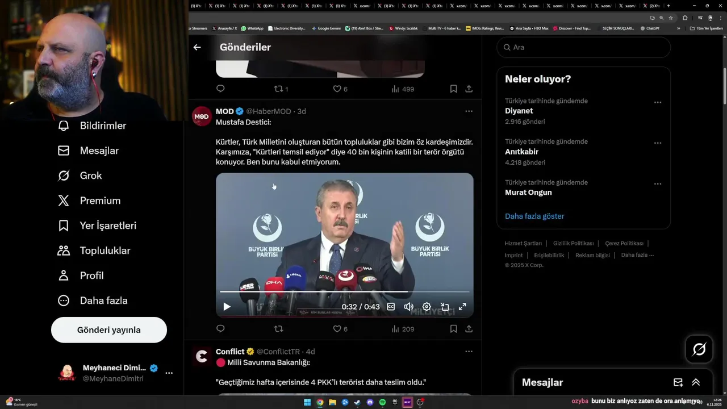
Task: Open the Gizlilik Politikası footer link
Action: pos(573,243)
